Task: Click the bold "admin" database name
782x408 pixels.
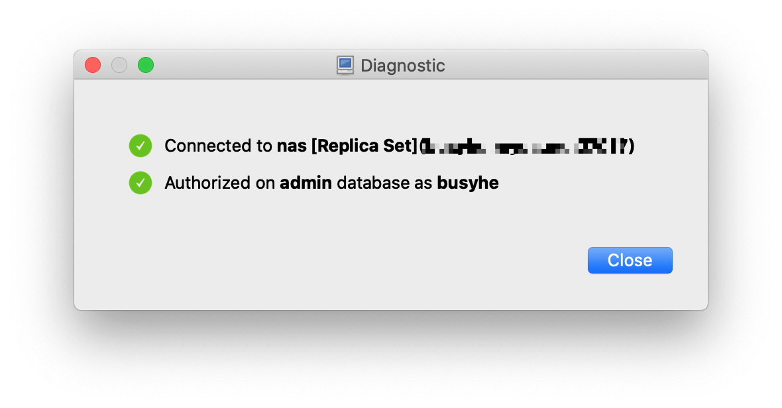Action: [306, 183]
